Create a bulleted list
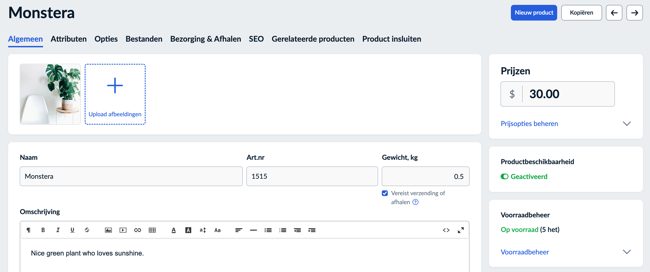Image resolution: width=650 pixels, height=272 pixels. (268, 230)
